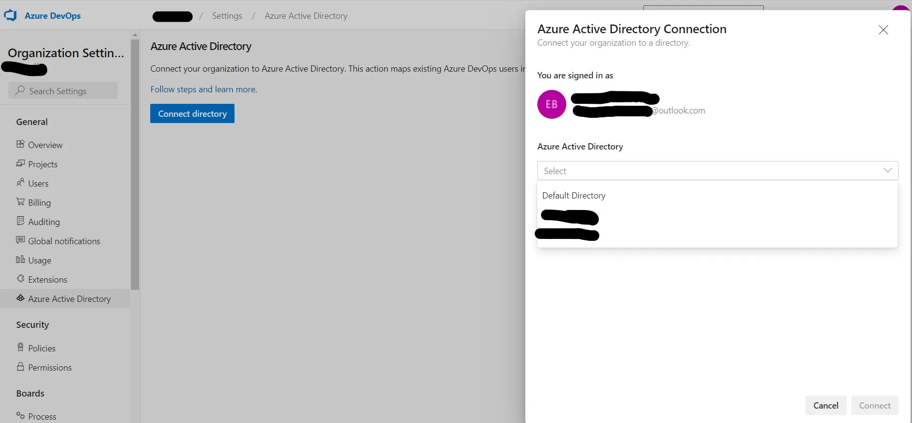Open Global notifications settings

pyautogui.click(x=65, y=241)
